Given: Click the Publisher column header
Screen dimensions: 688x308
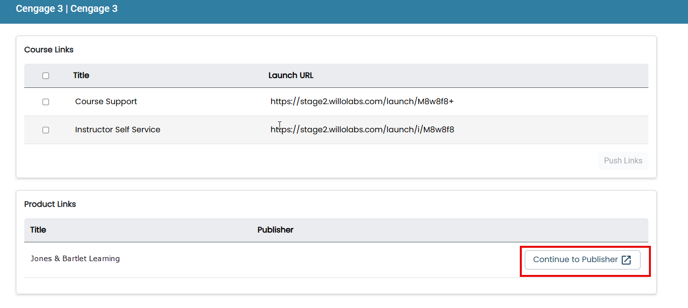Looking at the screenshot, I should [x=275, y=230].
